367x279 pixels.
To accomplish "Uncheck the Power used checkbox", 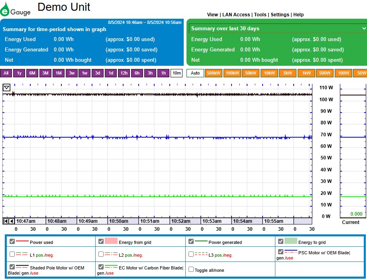I will tap(12, 242).
